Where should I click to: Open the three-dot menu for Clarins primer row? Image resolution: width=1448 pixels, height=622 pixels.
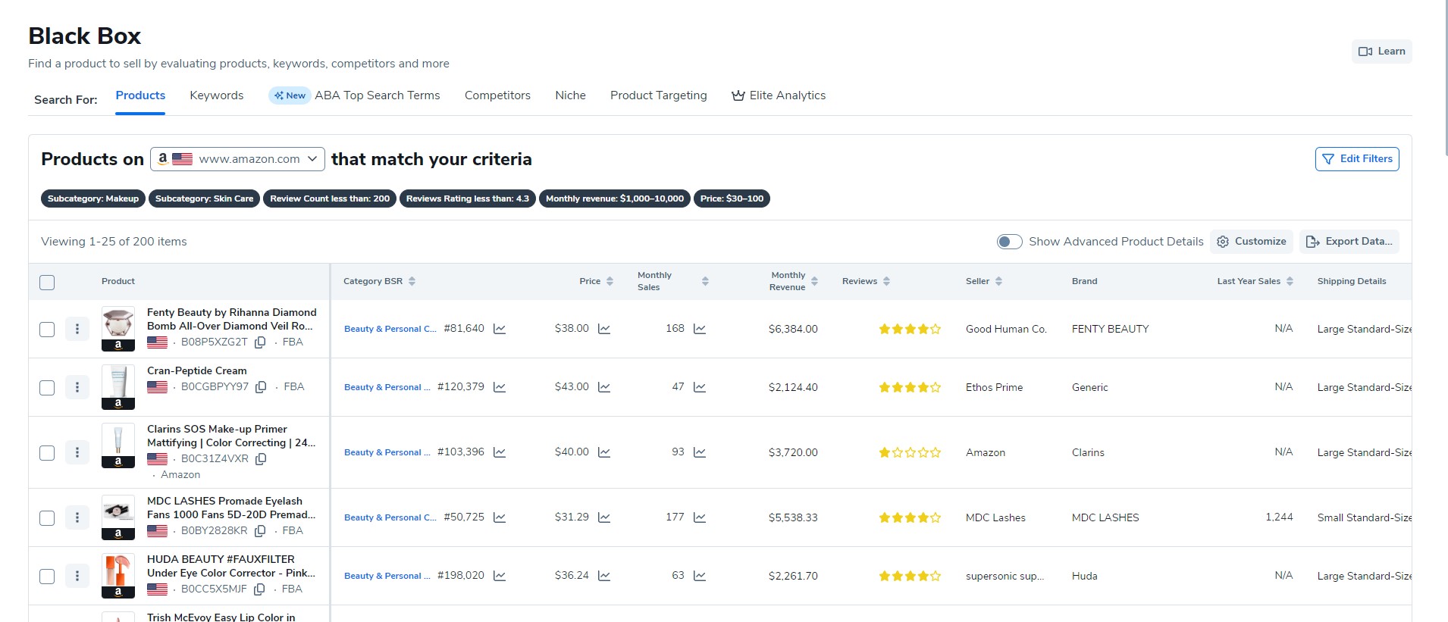coord(77,452)
